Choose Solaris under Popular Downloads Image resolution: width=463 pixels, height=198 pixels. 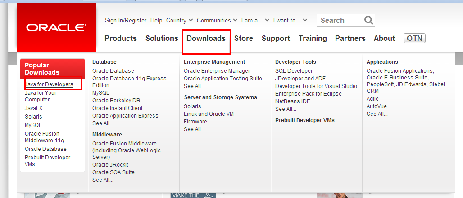click(x=33, y=116)
